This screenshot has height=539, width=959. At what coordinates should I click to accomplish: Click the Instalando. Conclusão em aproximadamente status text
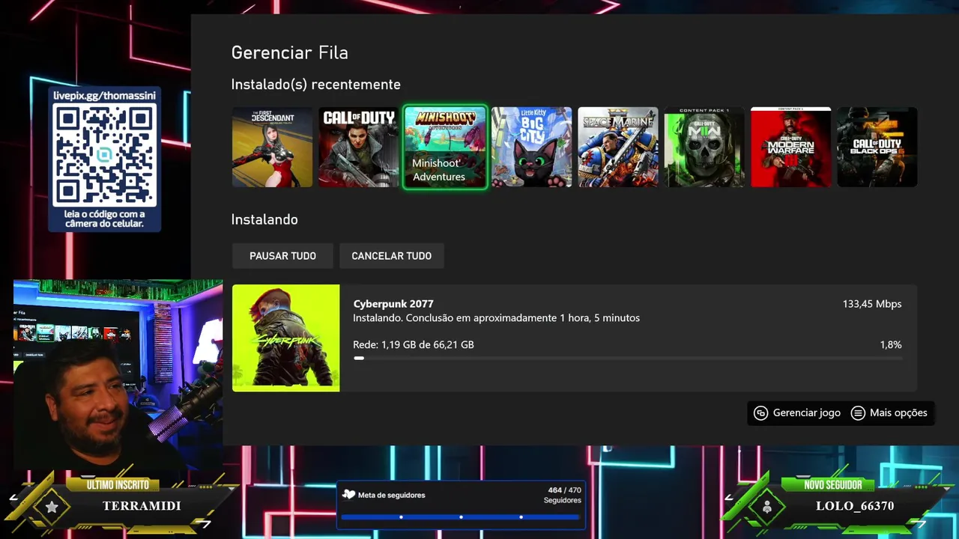click(x=496, y=317)
